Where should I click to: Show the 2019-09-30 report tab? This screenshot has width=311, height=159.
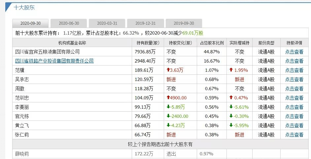point(184,23)
